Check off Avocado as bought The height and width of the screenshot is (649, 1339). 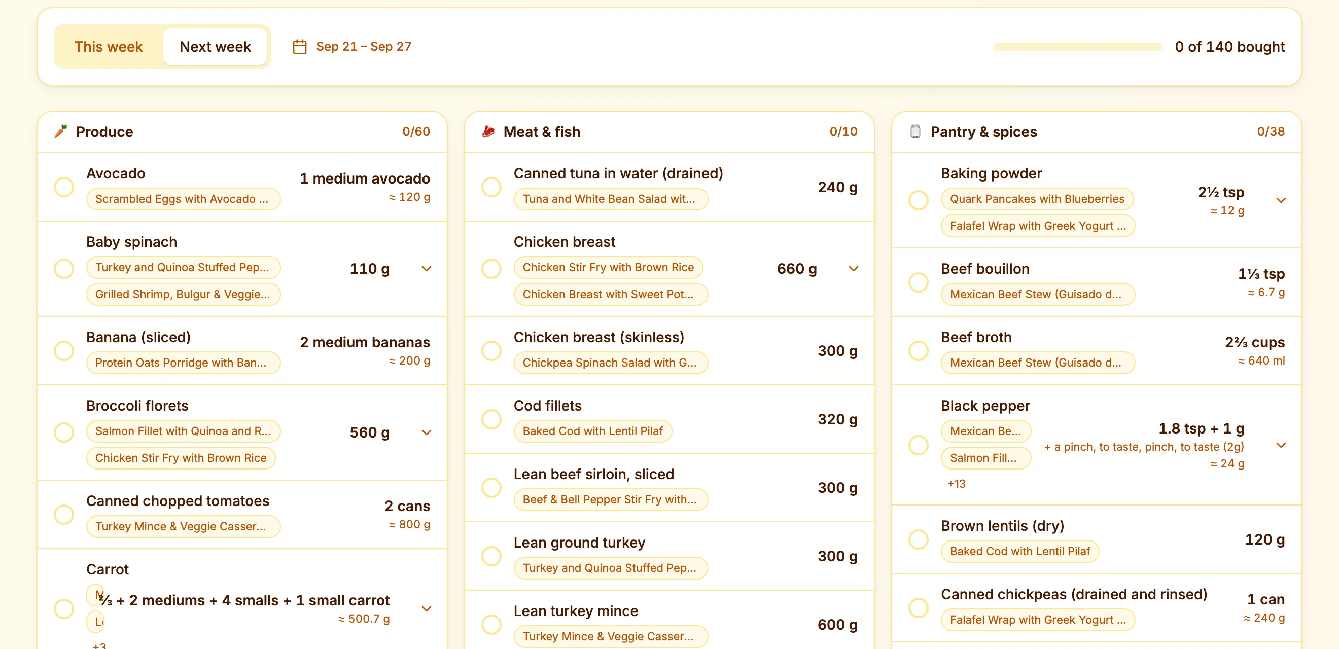click(64, 187)
